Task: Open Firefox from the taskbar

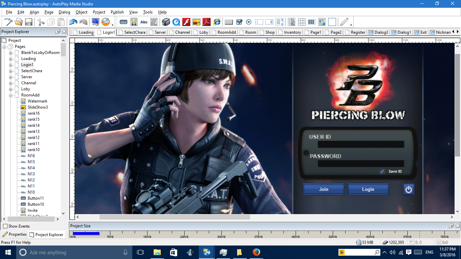Action: pyautogui.click(x=257, y=252)
